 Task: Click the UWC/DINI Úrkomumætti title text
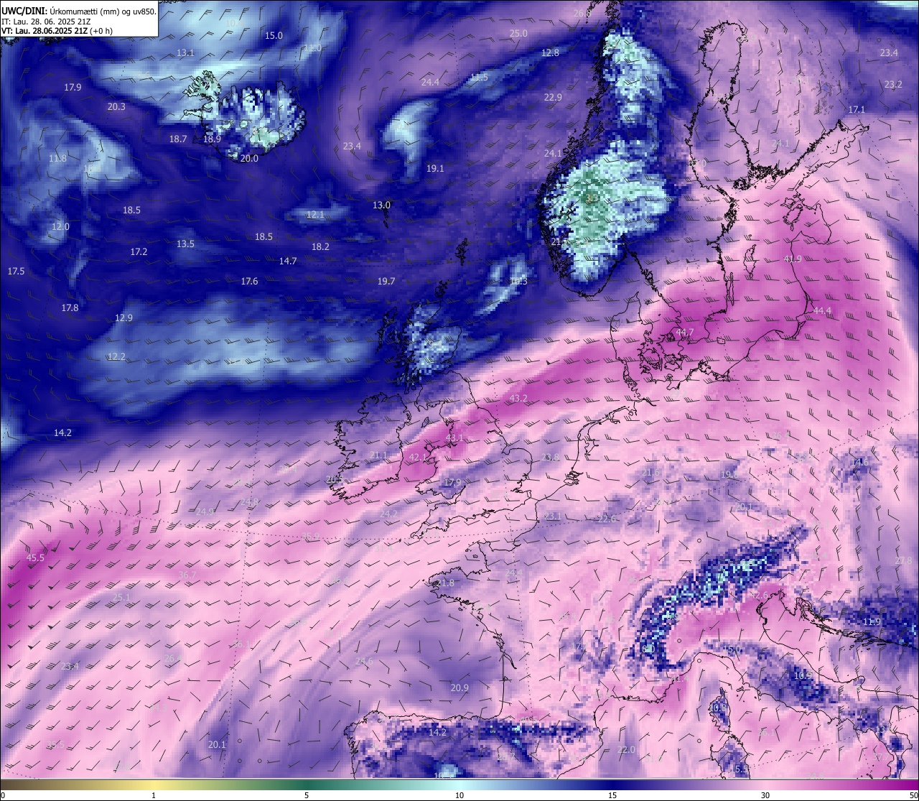pyautogui.click(x=78, y=11)
